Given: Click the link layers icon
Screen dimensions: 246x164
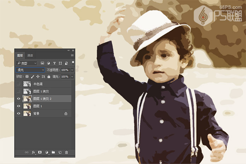Looking at the screenshot, I should pos(27,152).
